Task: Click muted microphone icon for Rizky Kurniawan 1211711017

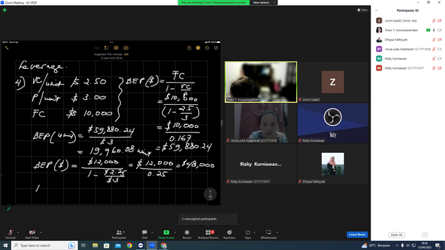Action: (434, 68)
